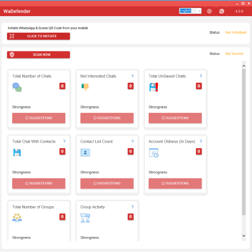Click the contact card icon in Contact List Count

click(x=85, y=153)
